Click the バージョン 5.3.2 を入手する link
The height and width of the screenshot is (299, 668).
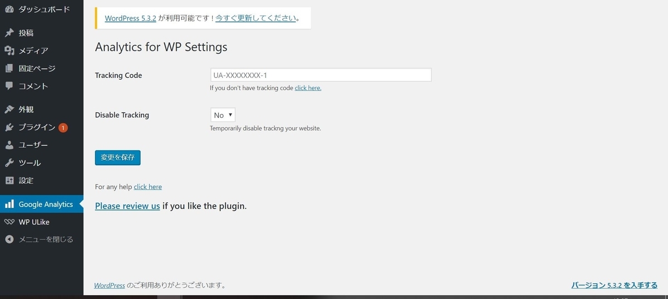point(615,285)
